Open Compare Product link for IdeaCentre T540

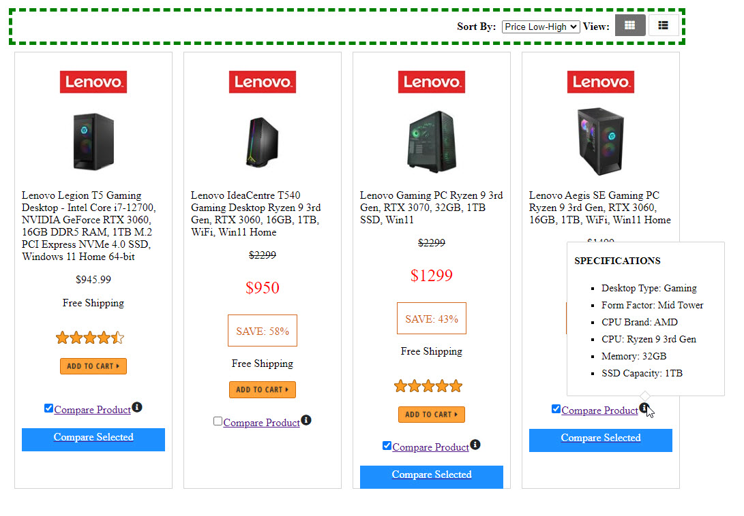pos(261,423)
